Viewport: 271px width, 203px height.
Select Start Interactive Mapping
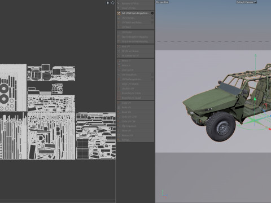point(135,37)
